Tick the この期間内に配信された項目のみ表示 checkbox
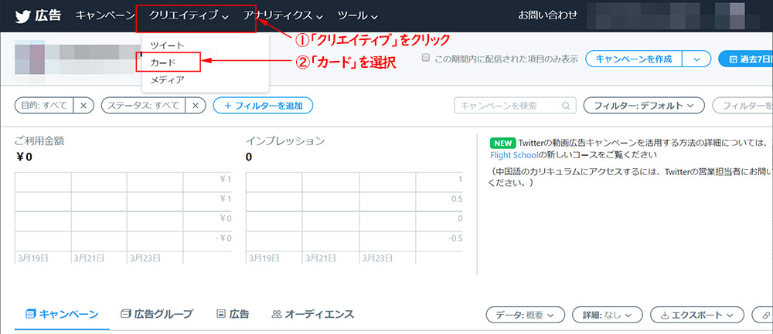 pyautogui.click(x=426, y=58)
